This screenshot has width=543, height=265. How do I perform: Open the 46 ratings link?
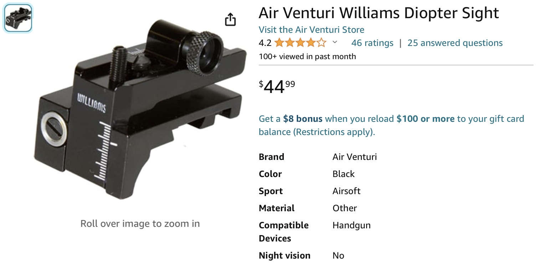pyautogui.click(x=372, y=43)
